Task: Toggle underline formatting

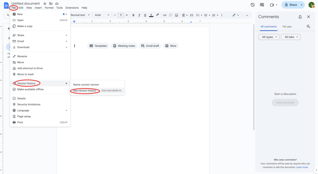Action: [145, 15]
